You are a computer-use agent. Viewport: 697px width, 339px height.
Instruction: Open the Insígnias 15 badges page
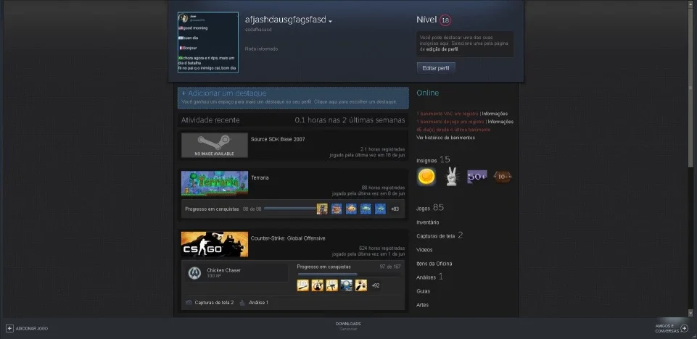point(434,160)
